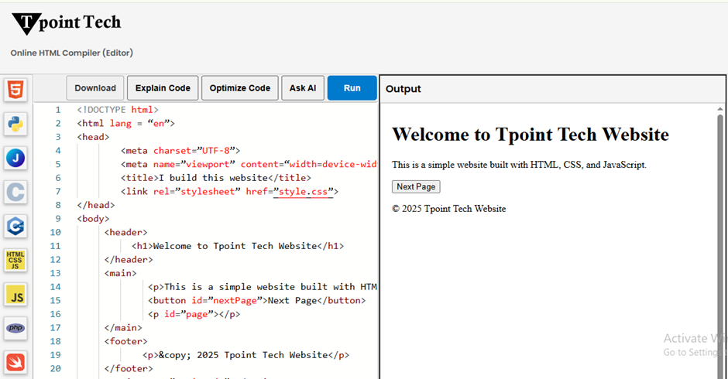Image resolution: width=728 pixels, height=379 pixels.
Task: Click the 'This is a simple website' paragraph
Action: click(519, 165)
